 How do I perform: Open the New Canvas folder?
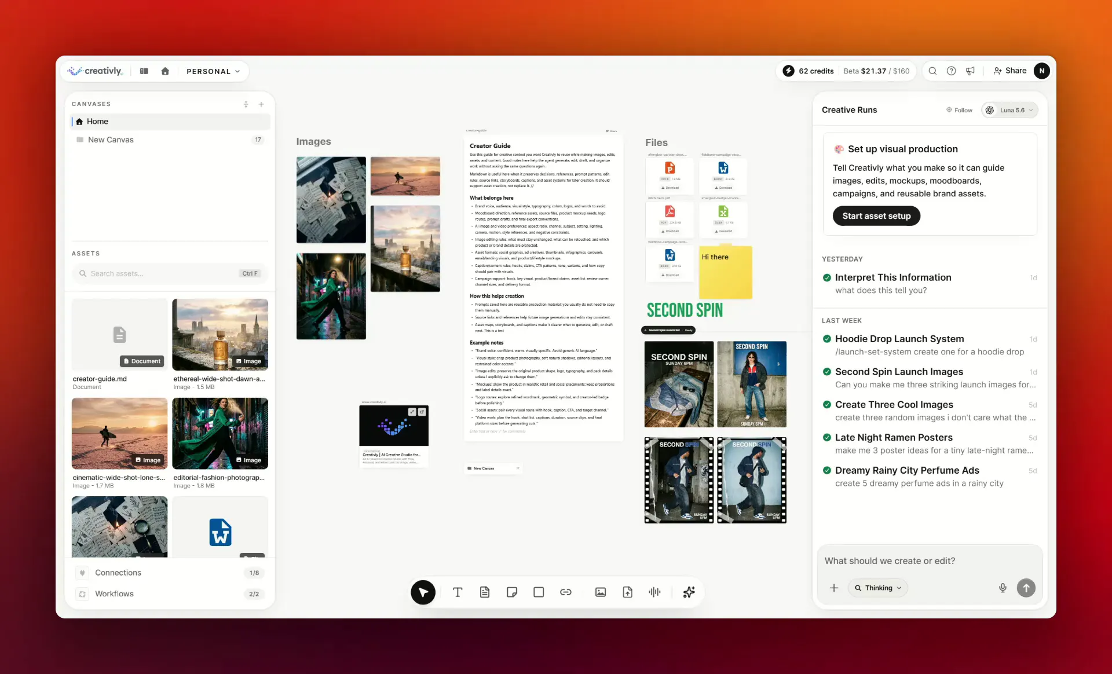pyautogui.click(x=170, y=140)
